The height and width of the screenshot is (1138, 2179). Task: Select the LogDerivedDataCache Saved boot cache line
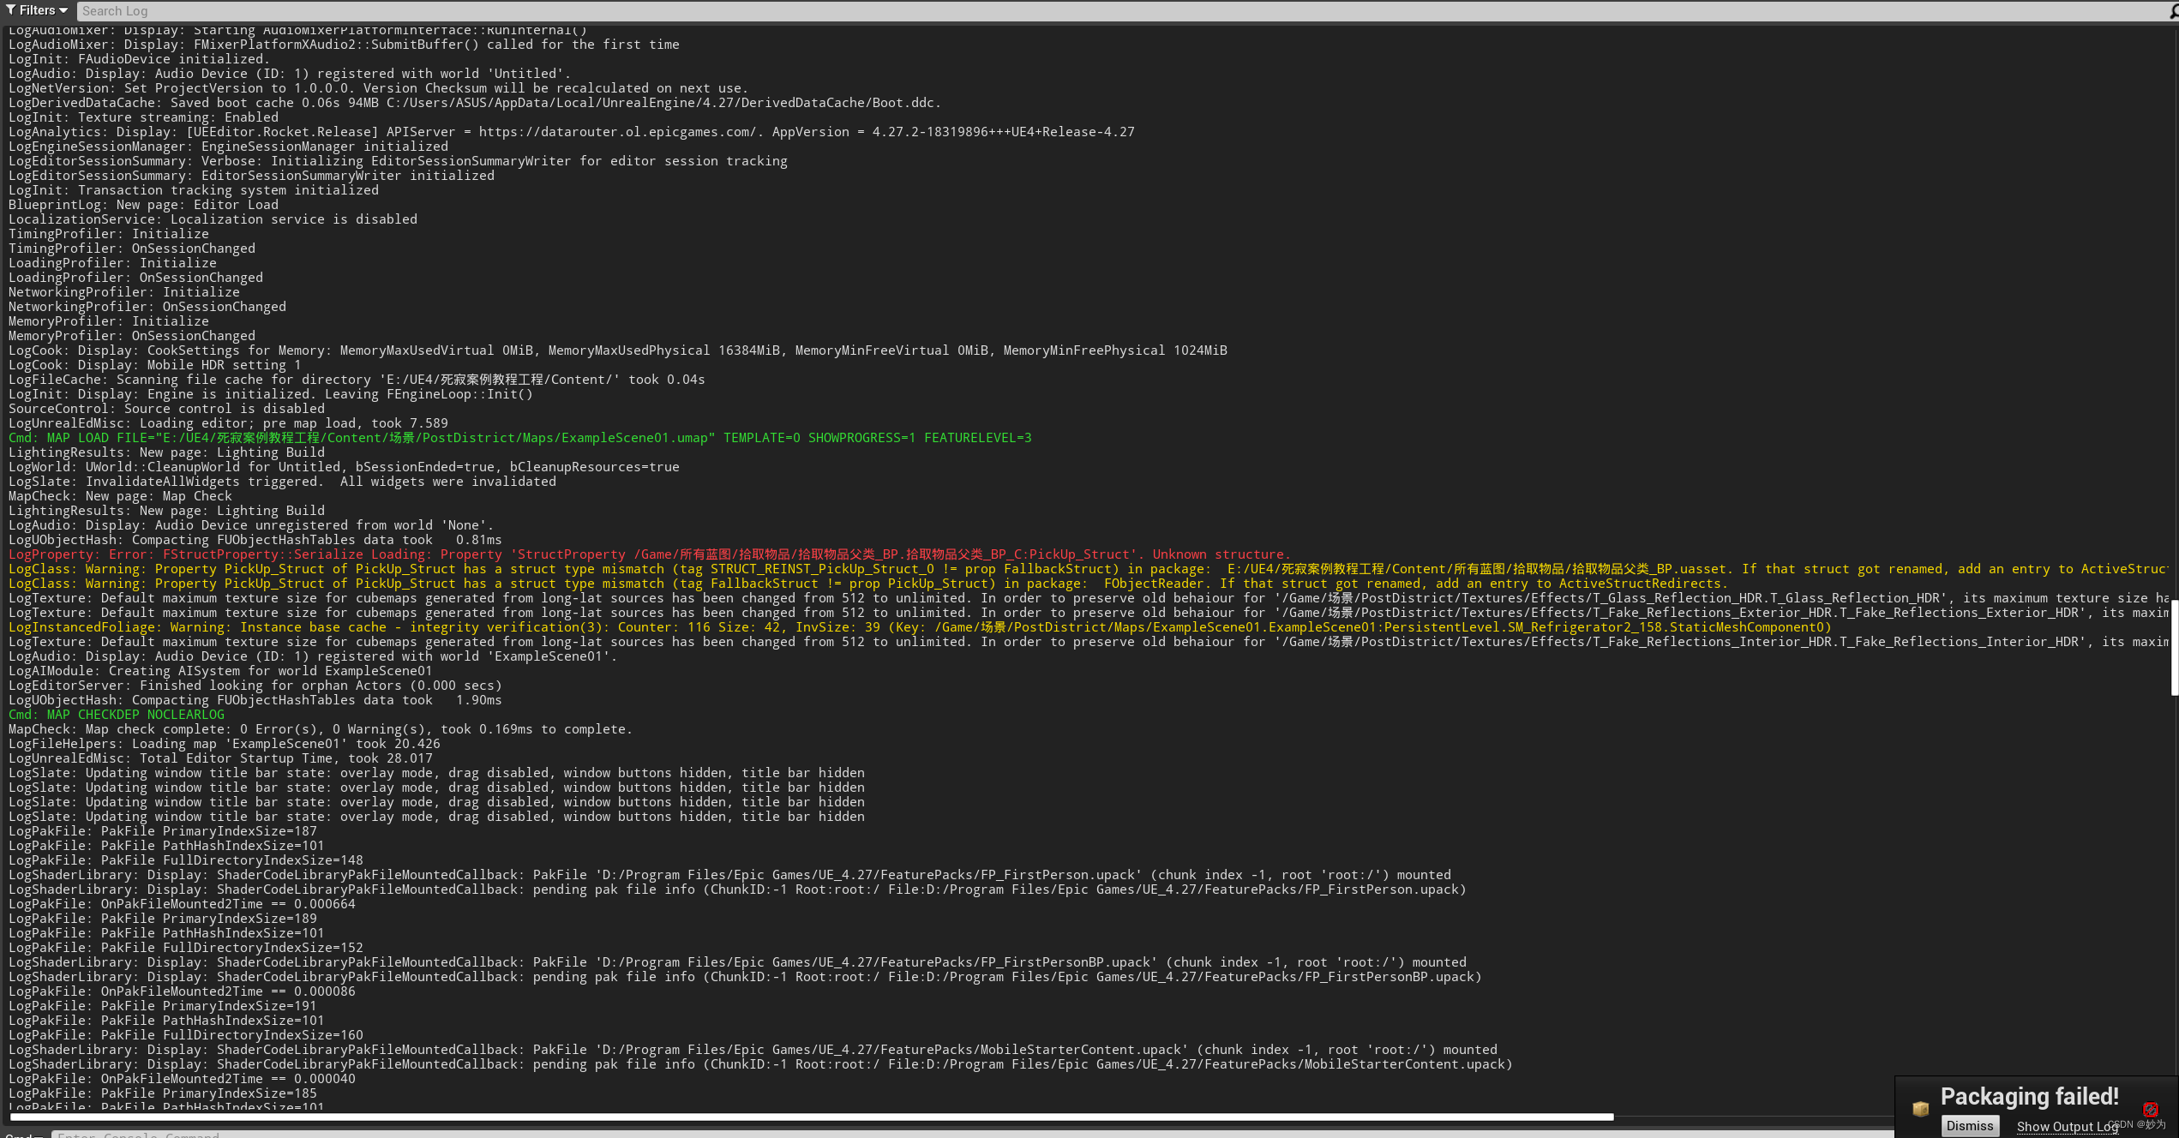click(475, 103)
